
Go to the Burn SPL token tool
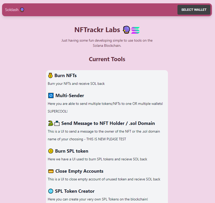click(71, 151)
